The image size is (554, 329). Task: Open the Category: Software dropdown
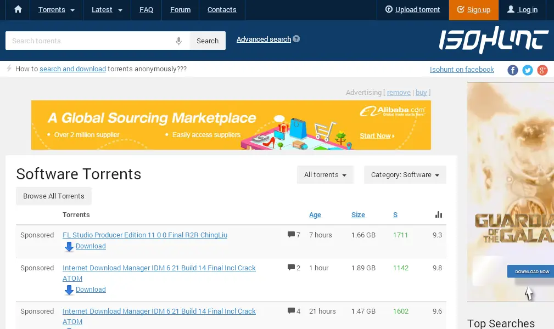point(405,175)
